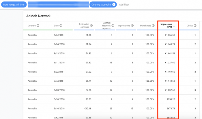Show help for the Country column

pyautogui.click(x=38, y=25)
